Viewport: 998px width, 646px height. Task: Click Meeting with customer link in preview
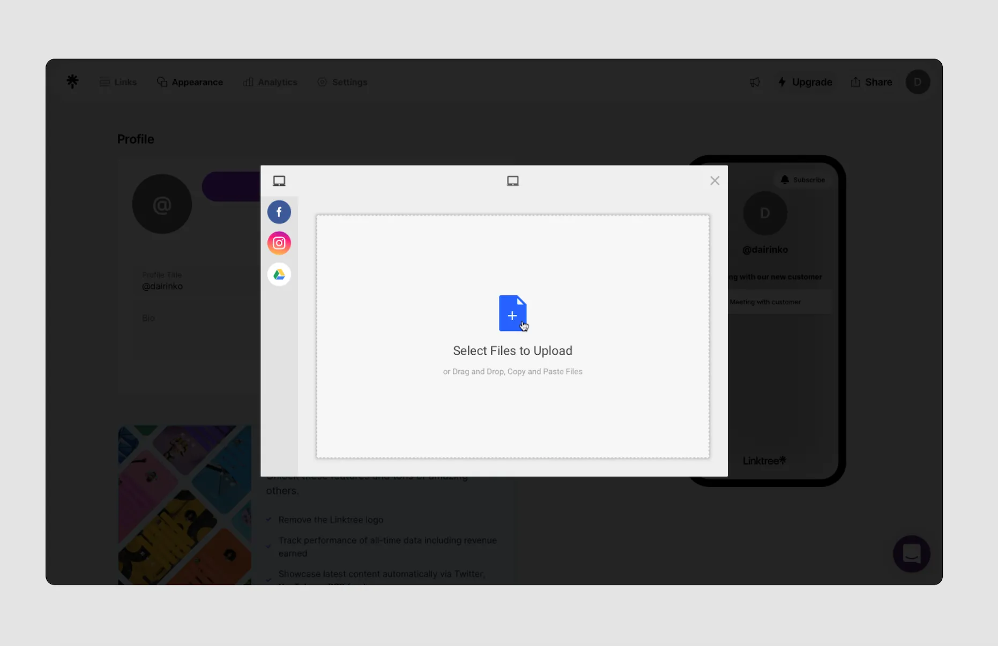click(x=780, y=302)
